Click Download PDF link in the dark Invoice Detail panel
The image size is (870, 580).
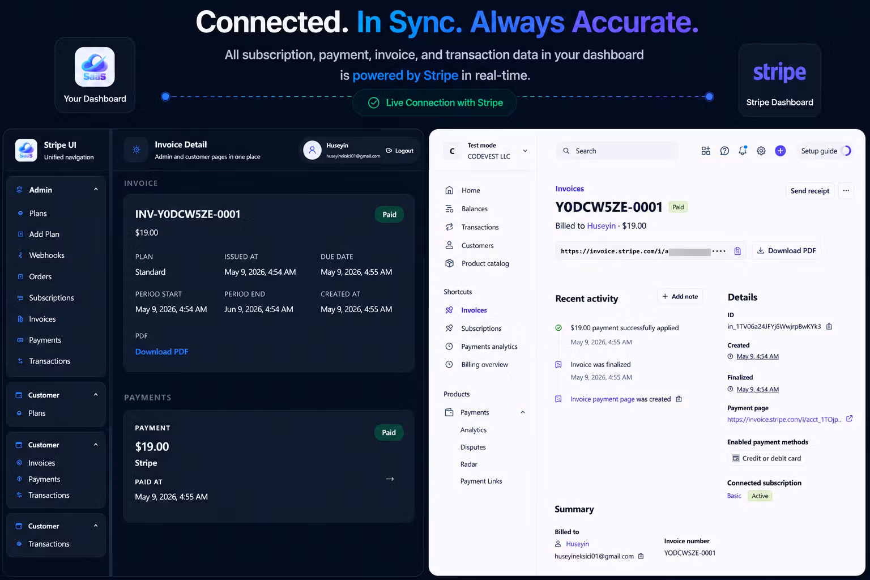click(161, 352)
